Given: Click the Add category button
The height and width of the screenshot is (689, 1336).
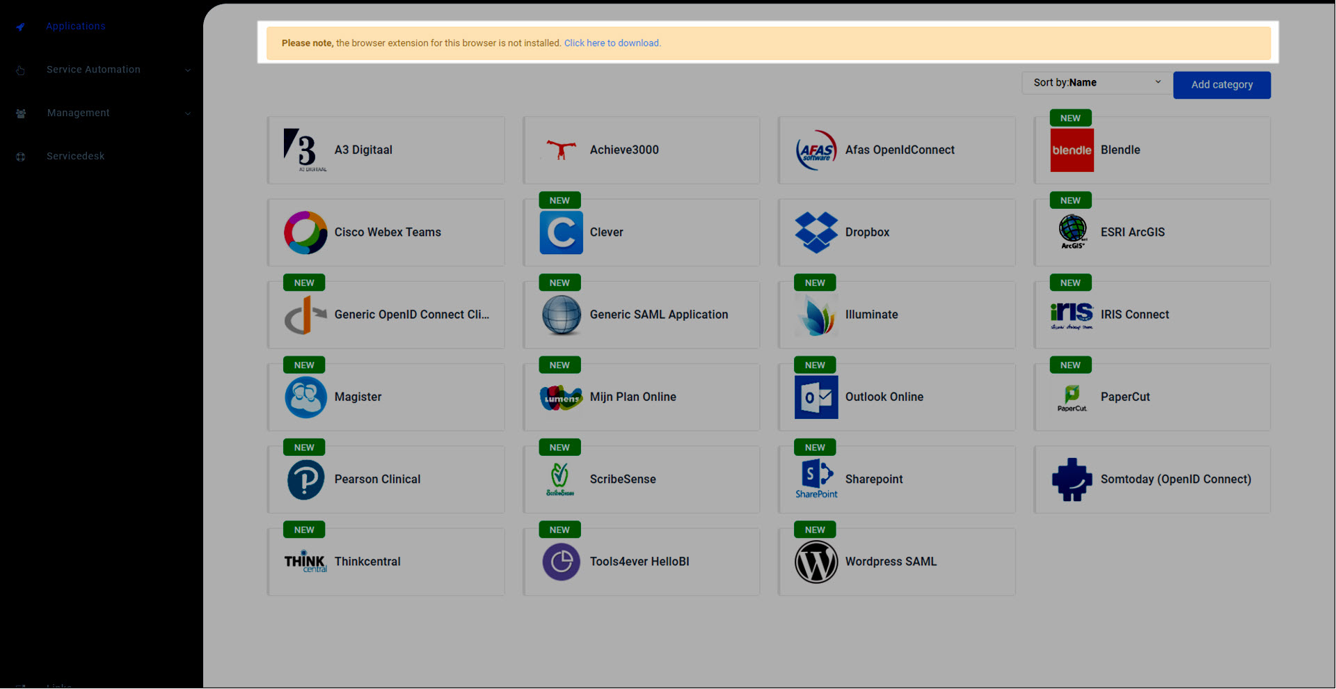Looking at the screenshot, I should [1222, 85].
